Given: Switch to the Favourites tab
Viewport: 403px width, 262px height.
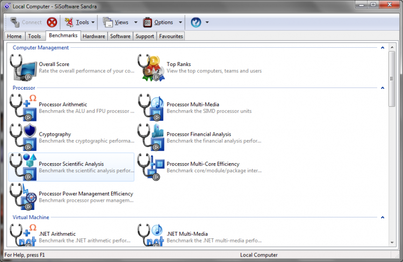Looking at the screenshot, I should (171, 36).
